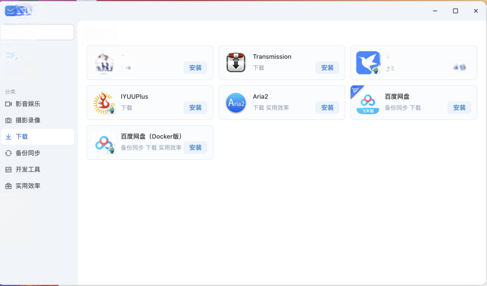Open the 开发工具 category
This screenshot has height=286, width=487.
coord(38,169)
